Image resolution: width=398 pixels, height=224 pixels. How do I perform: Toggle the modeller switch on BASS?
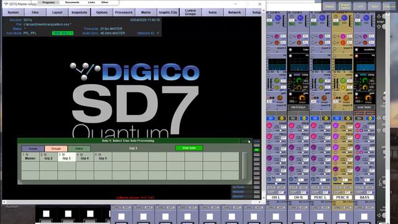[357, 50]
